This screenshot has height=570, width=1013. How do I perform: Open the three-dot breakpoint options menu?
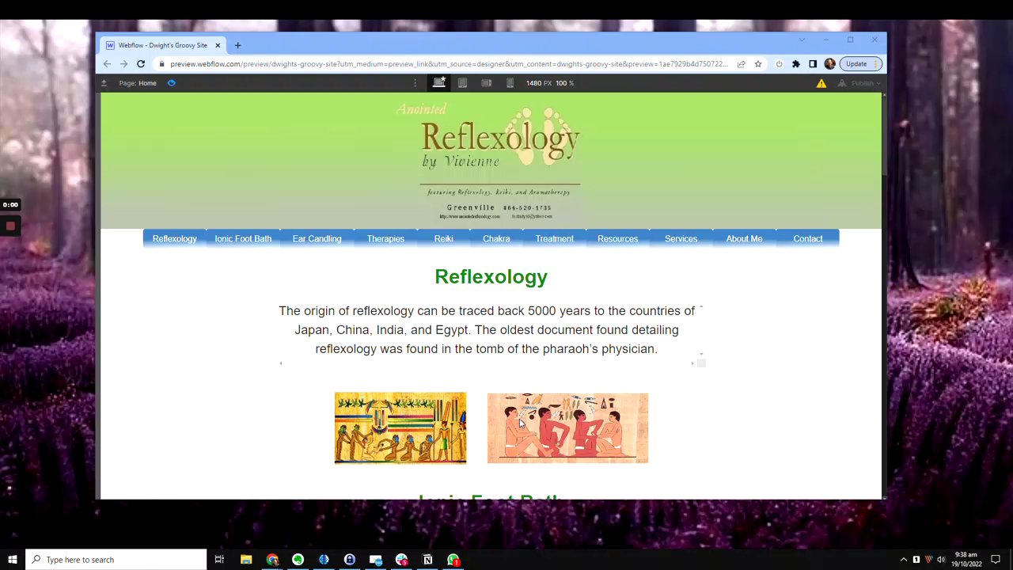[x=415, y=83]
